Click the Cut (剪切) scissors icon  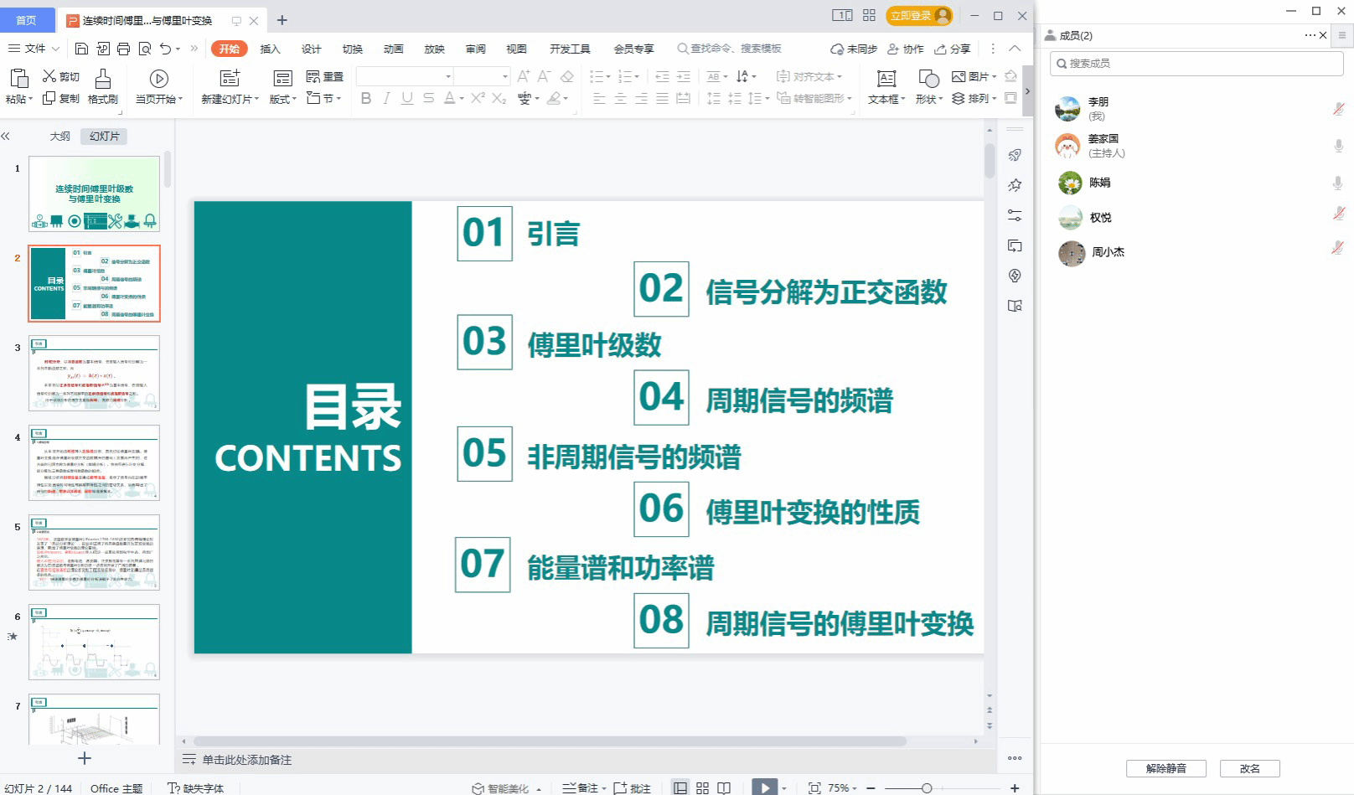[49, 76]
